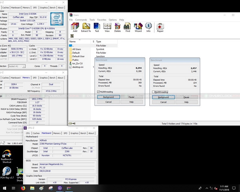Open the Options menu in WinRAR

113,20
